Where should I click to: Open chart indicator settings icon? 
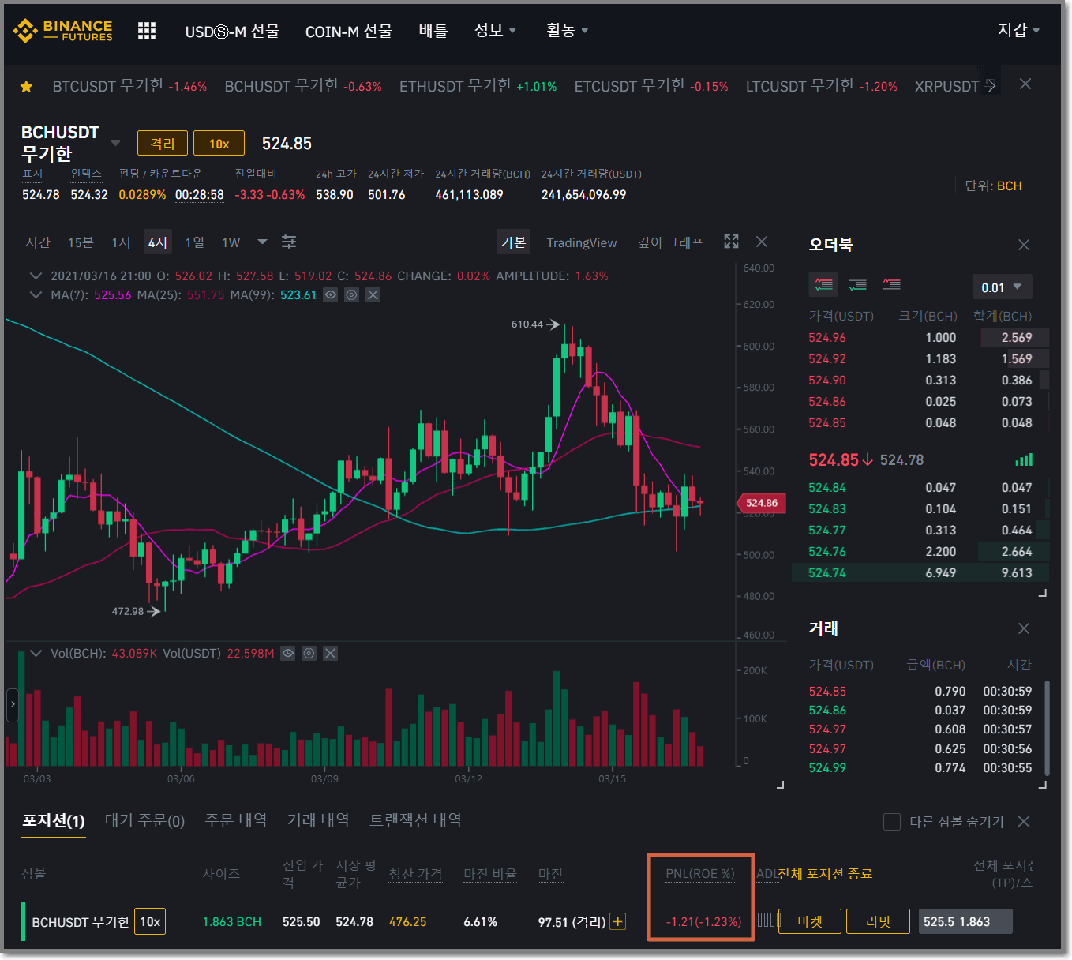tap(289, 242)
